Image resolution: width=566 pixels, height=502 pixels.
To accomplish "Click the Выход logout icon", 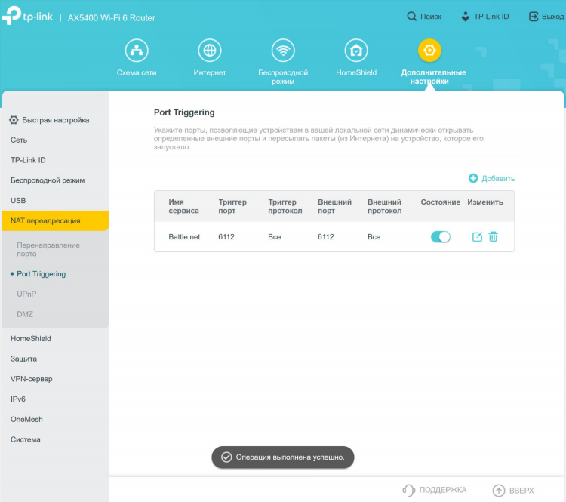I will [534, 17].
